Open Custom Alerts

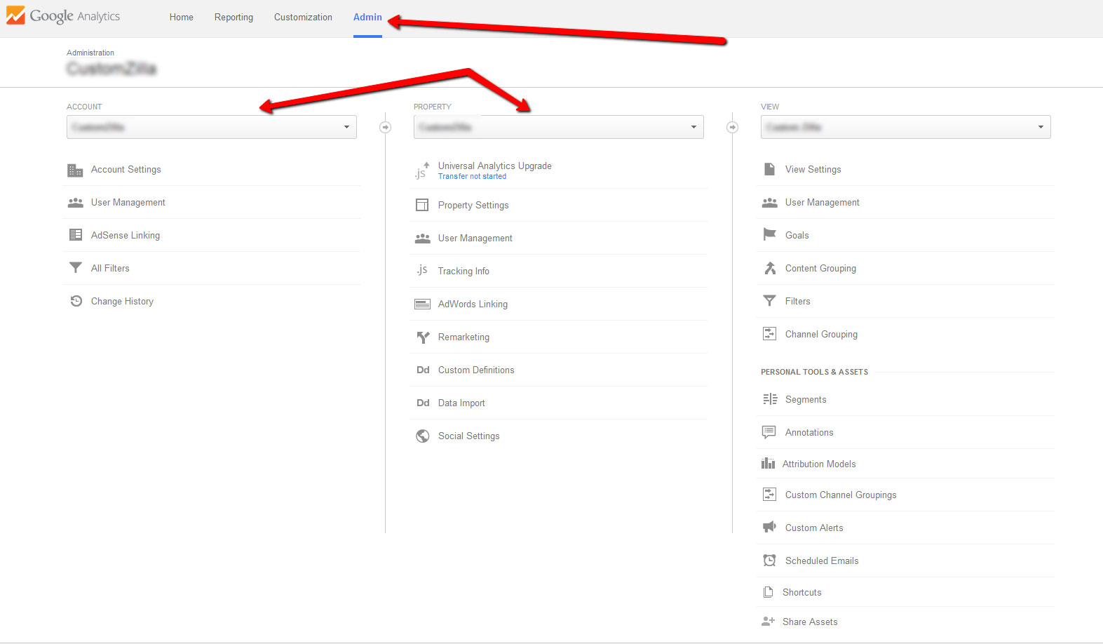click(814, 528)
